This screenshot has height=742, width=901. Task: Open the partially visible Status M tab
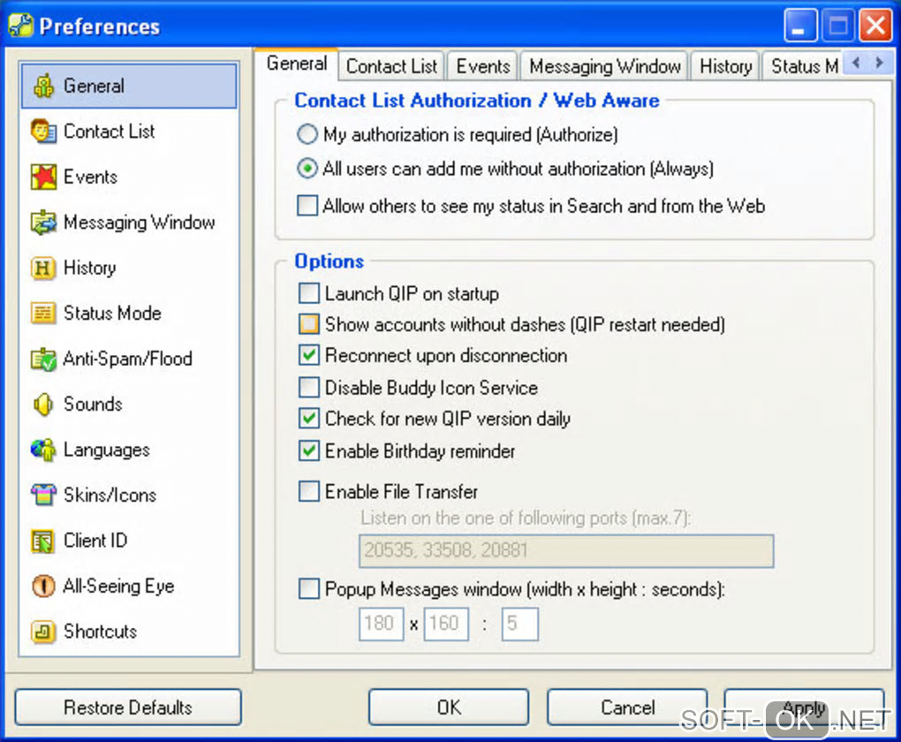coord(802,66)
